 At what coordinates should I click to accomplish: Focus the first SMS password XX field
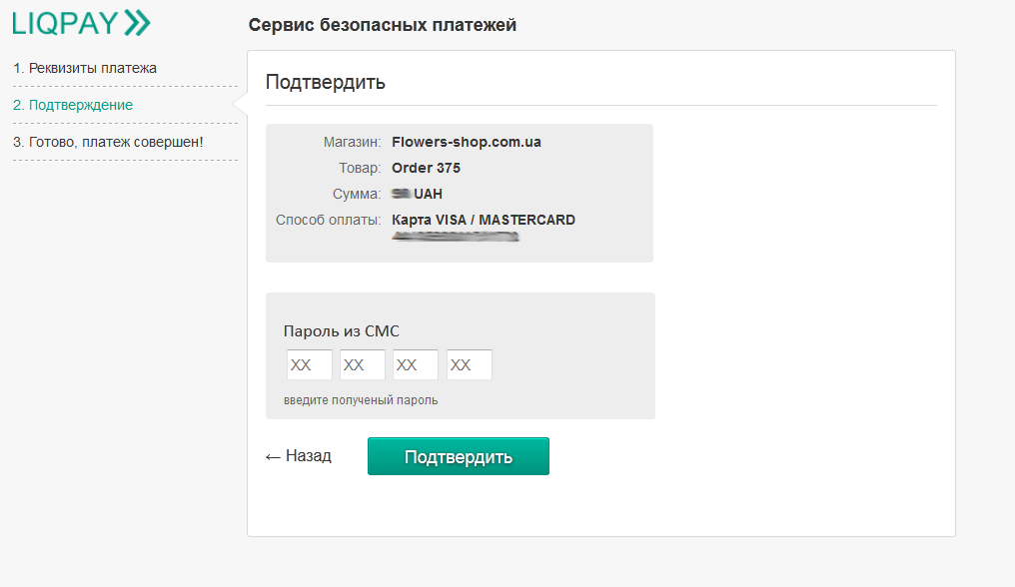click(309, 365)
